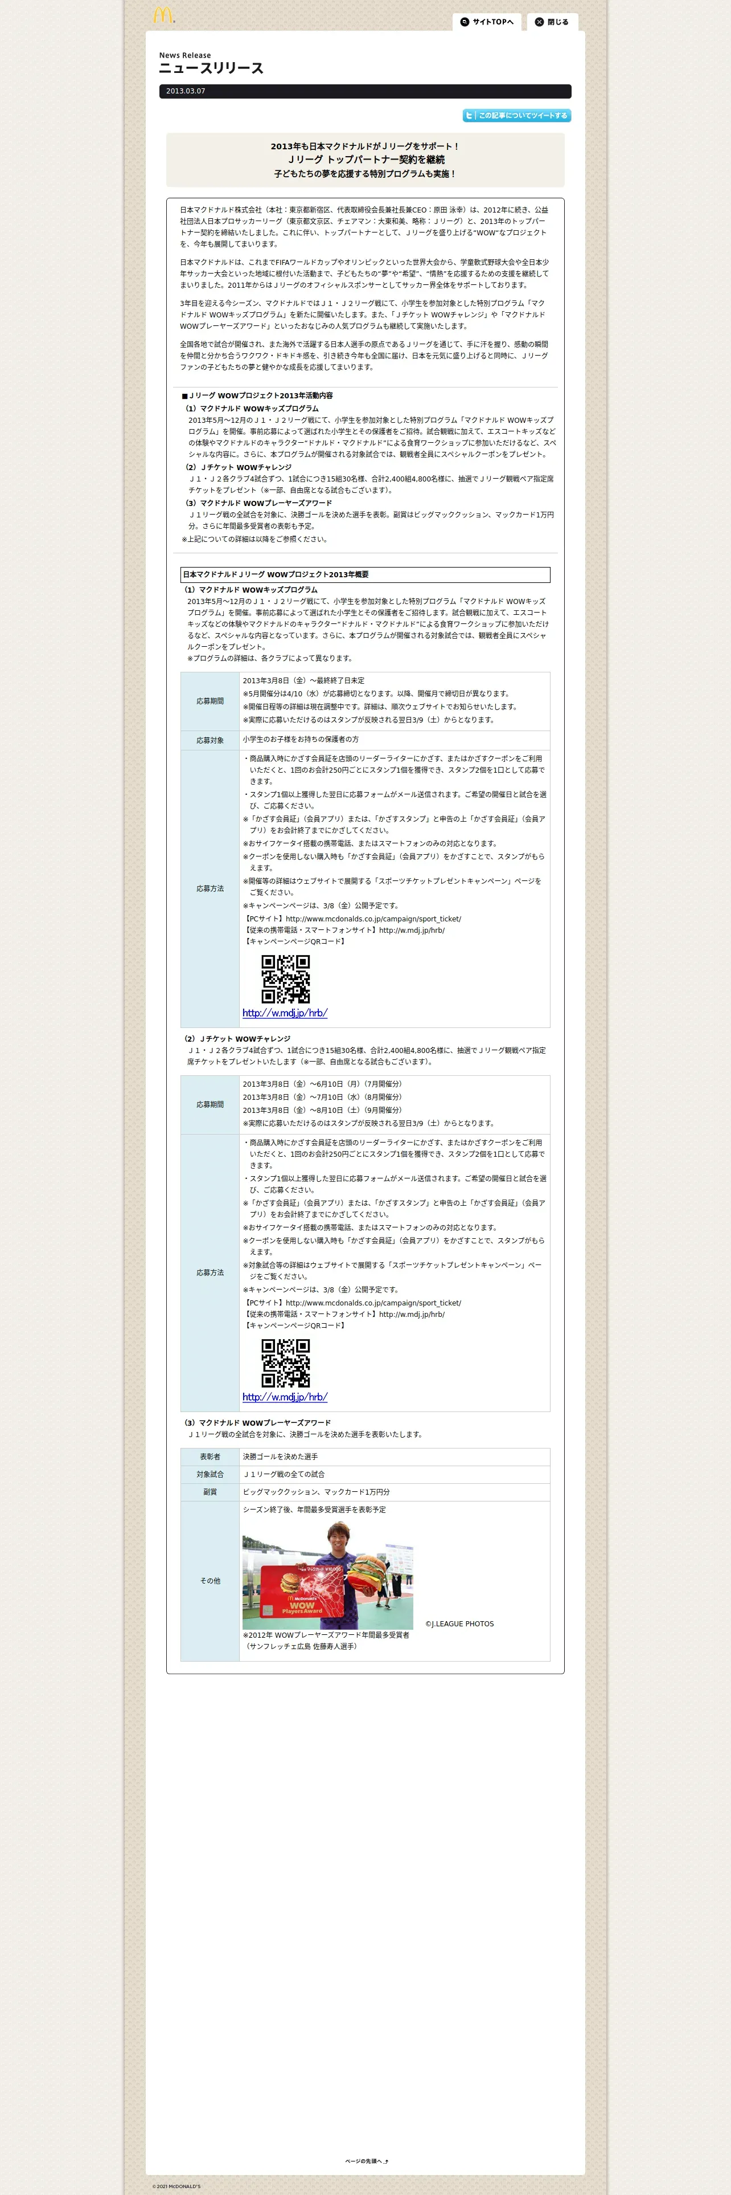Click the McDonald's golden arches logo

point(163,15)
